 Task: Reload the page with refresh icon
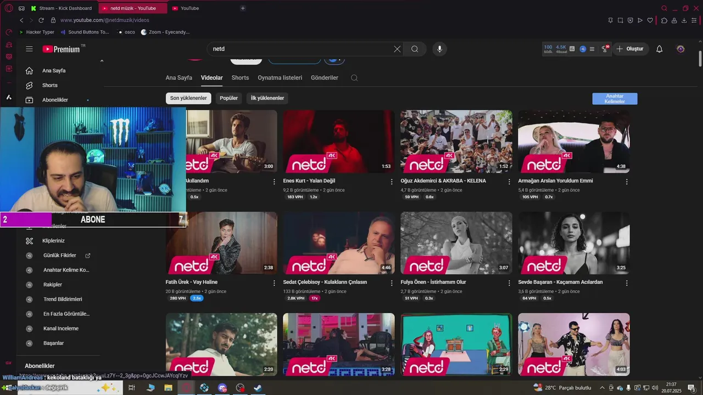[x=41, y=20]
